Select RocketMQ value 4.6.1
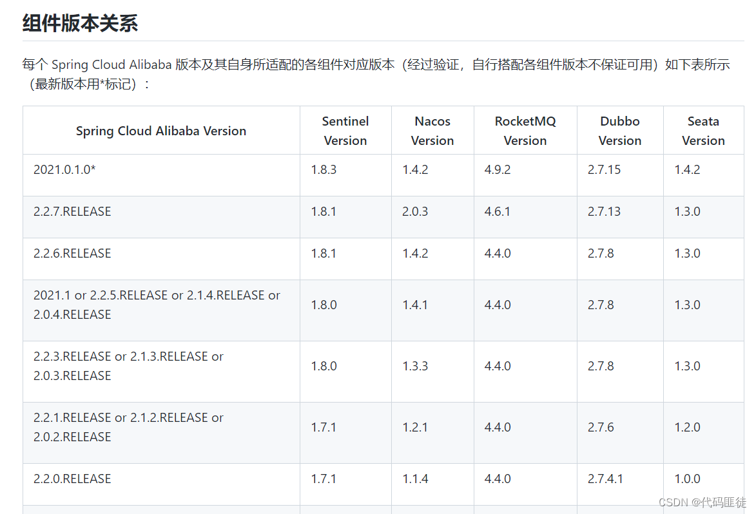The image size is (756, 514). [x=498, y=211]
